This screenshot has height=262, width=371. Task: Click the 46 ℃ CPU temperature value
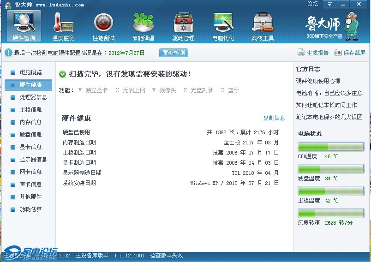(x=332, y=156)
